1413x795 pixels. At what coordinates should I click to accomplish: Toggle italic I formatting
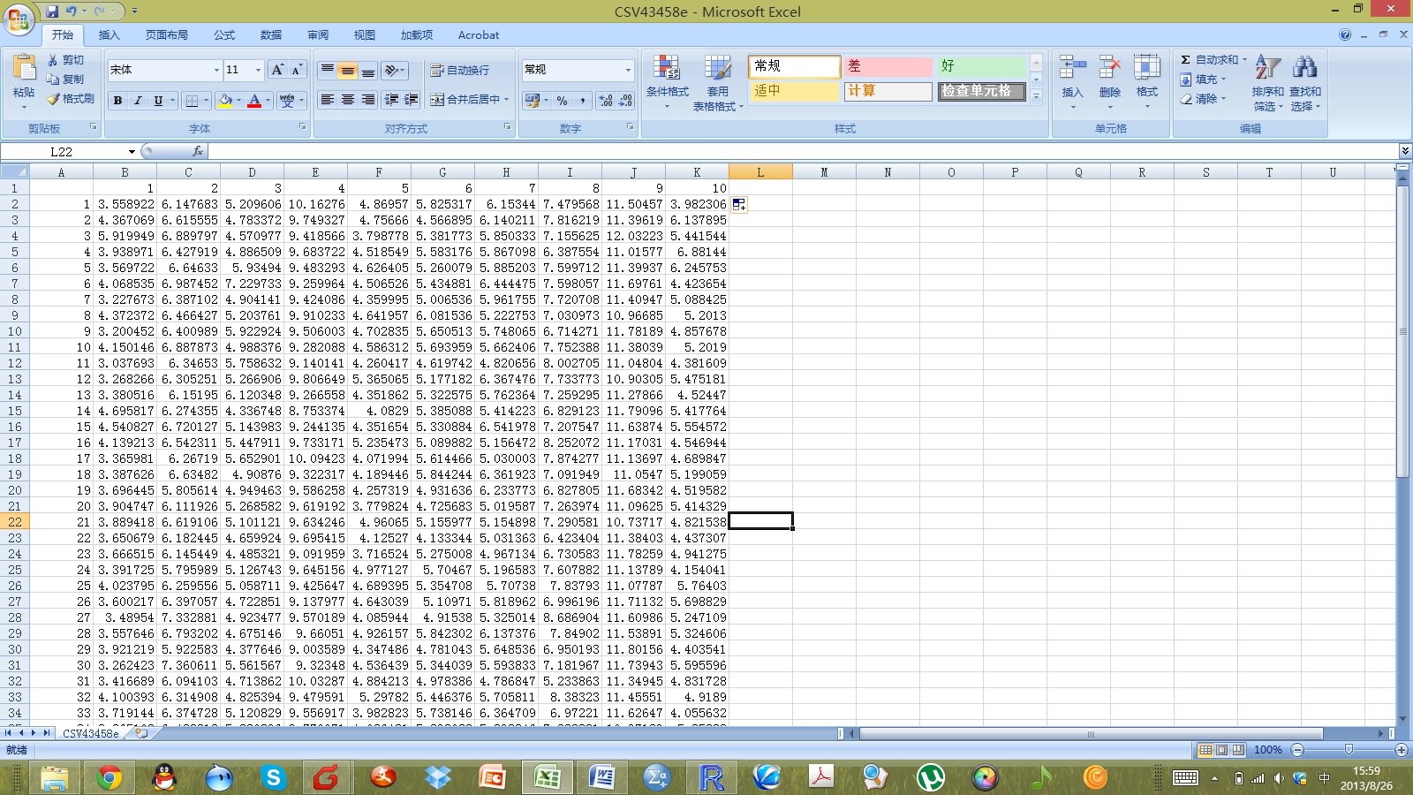pos(138,101)
